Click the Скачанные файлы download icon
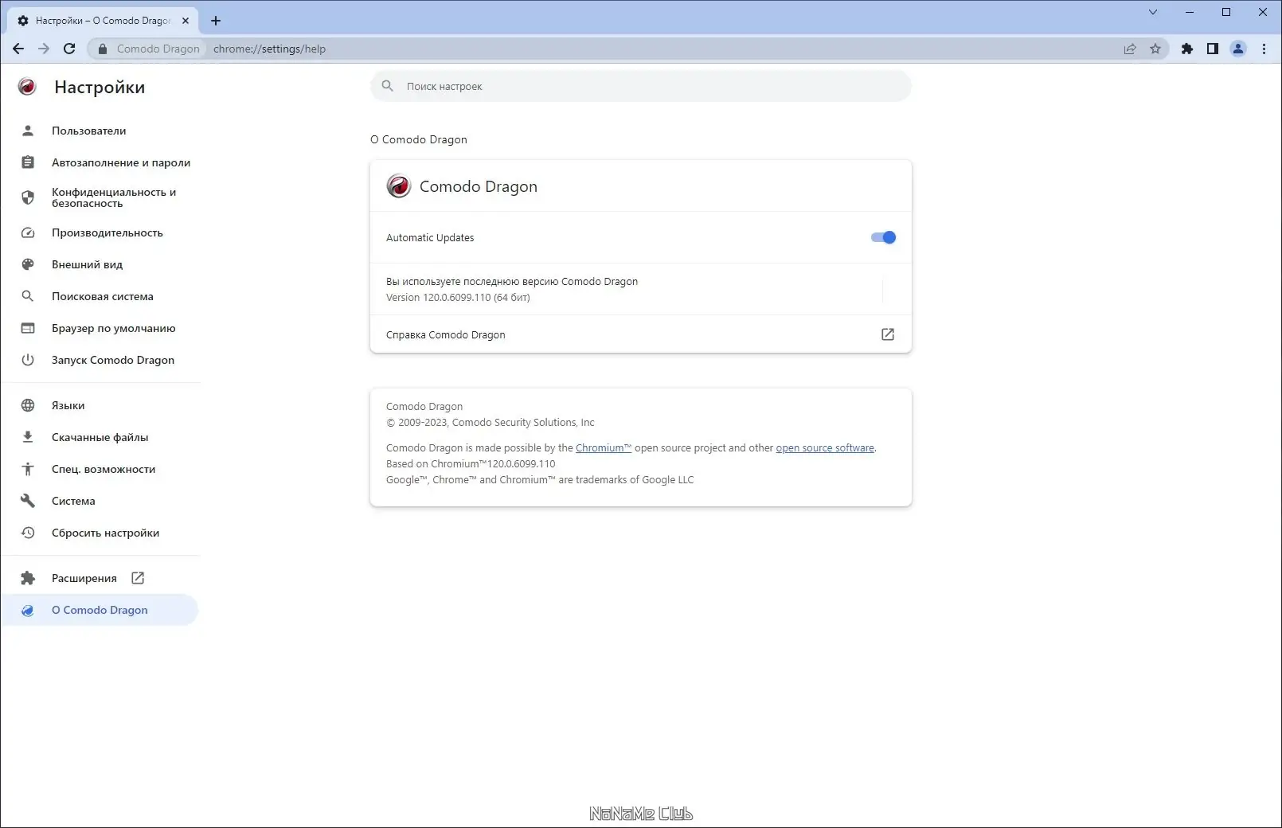This screenshot has width=1282, height=828. pyautogui.click(x=28, y=437)
